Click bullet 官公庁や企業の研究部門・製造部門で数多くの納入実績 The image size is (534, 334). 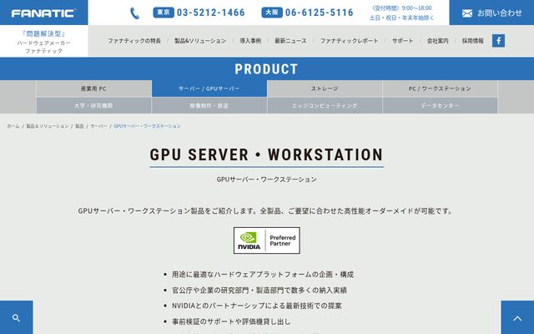[x=259, y=290]
